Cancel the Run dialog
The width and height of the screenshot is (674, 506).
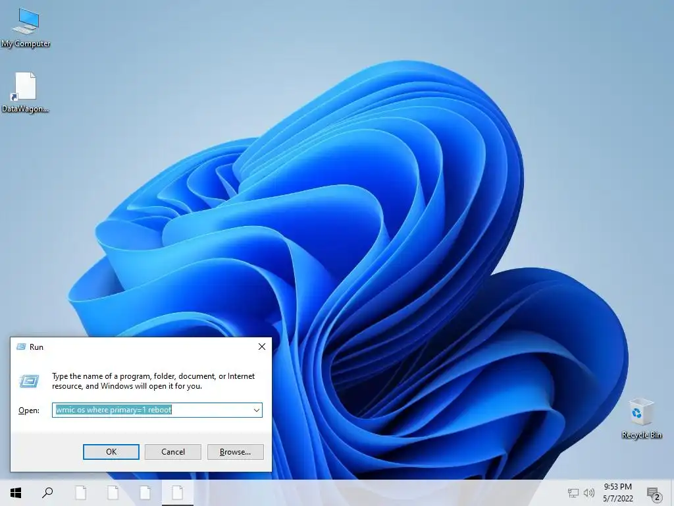pos(173,452)
